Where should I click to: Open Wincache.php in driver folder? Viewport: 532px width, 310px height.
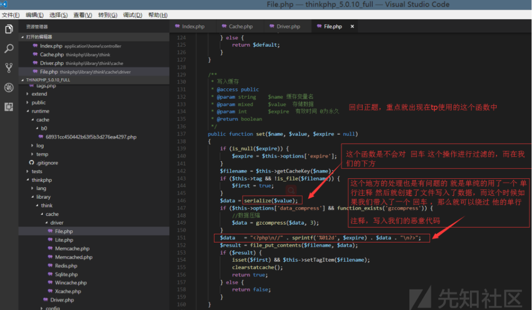(71, 283)
